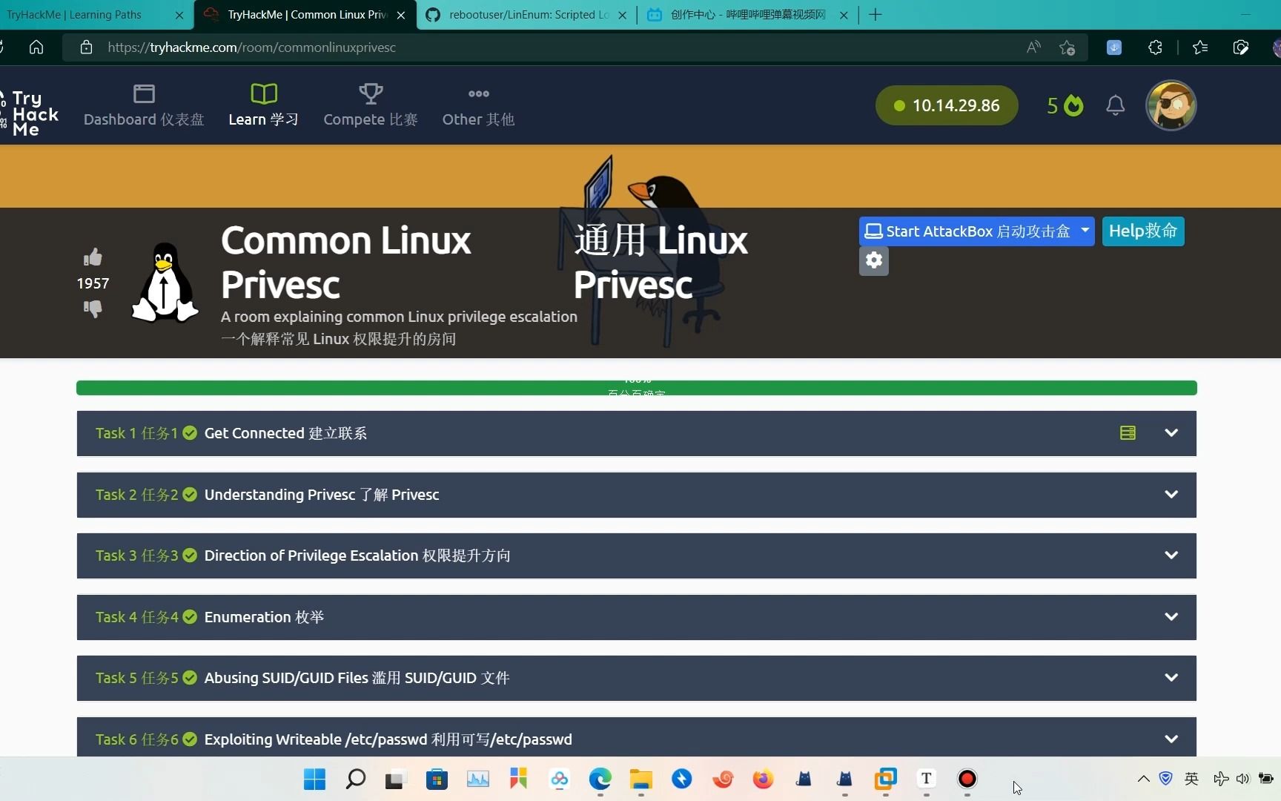Expand Task 5 Abusing SUID/GUID Files
1281x801 pixels.
point(1171,677)
